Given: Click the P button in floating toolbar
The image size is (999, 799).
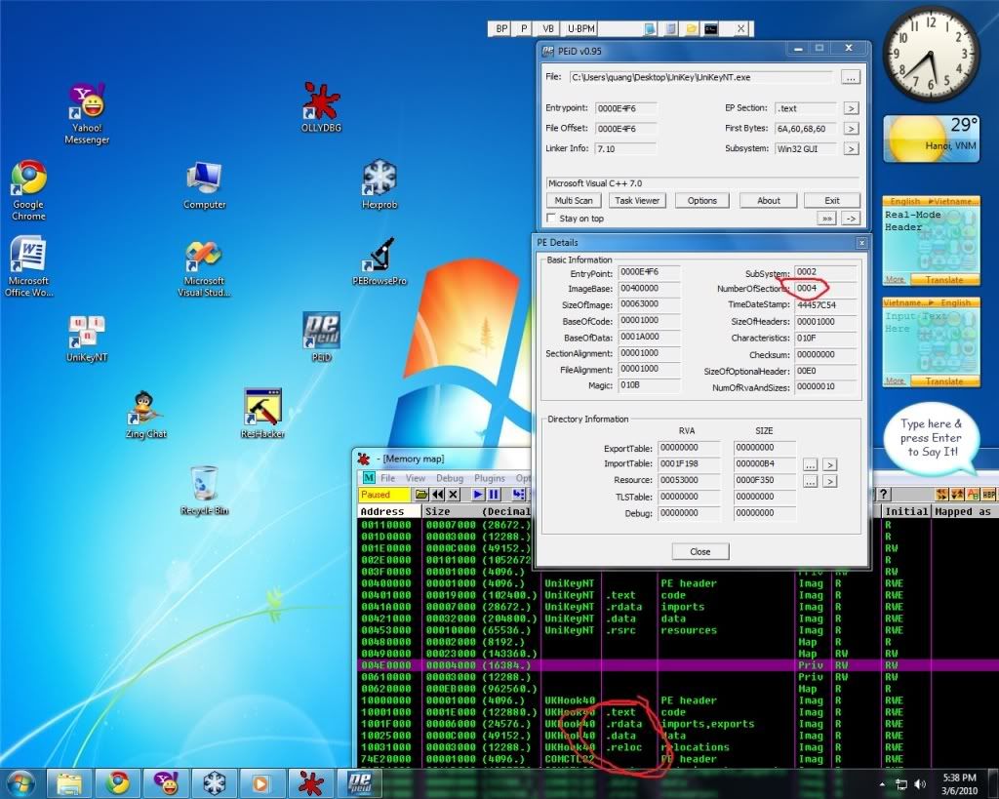Looking at the screenshot, I should tap(524, 28).
